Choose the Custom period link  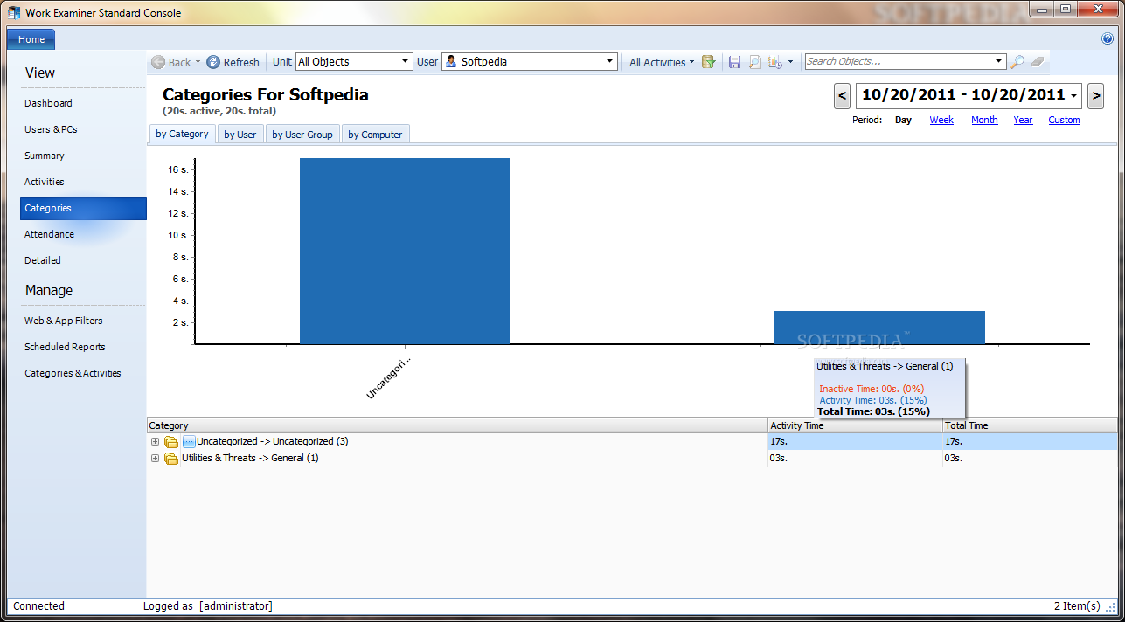pyautogui.click(x=1064, y=121)
